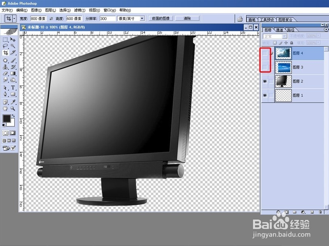Select the 图层 1 layer thumbnail

(x=283, y=95)
